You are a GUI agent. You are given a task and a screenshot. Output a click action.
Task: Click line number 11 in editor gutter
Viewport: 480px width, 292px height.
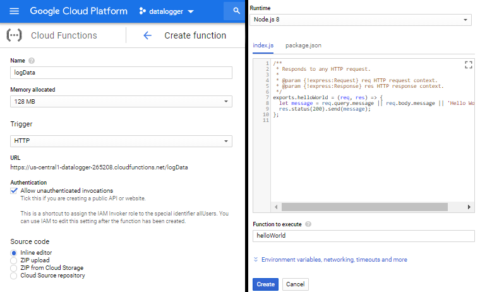coord(266,121)
